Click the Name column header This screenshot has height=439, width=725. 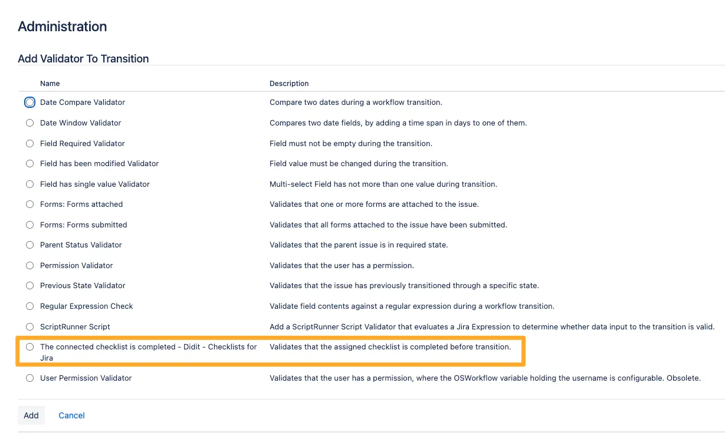click(x=50, y=84)
